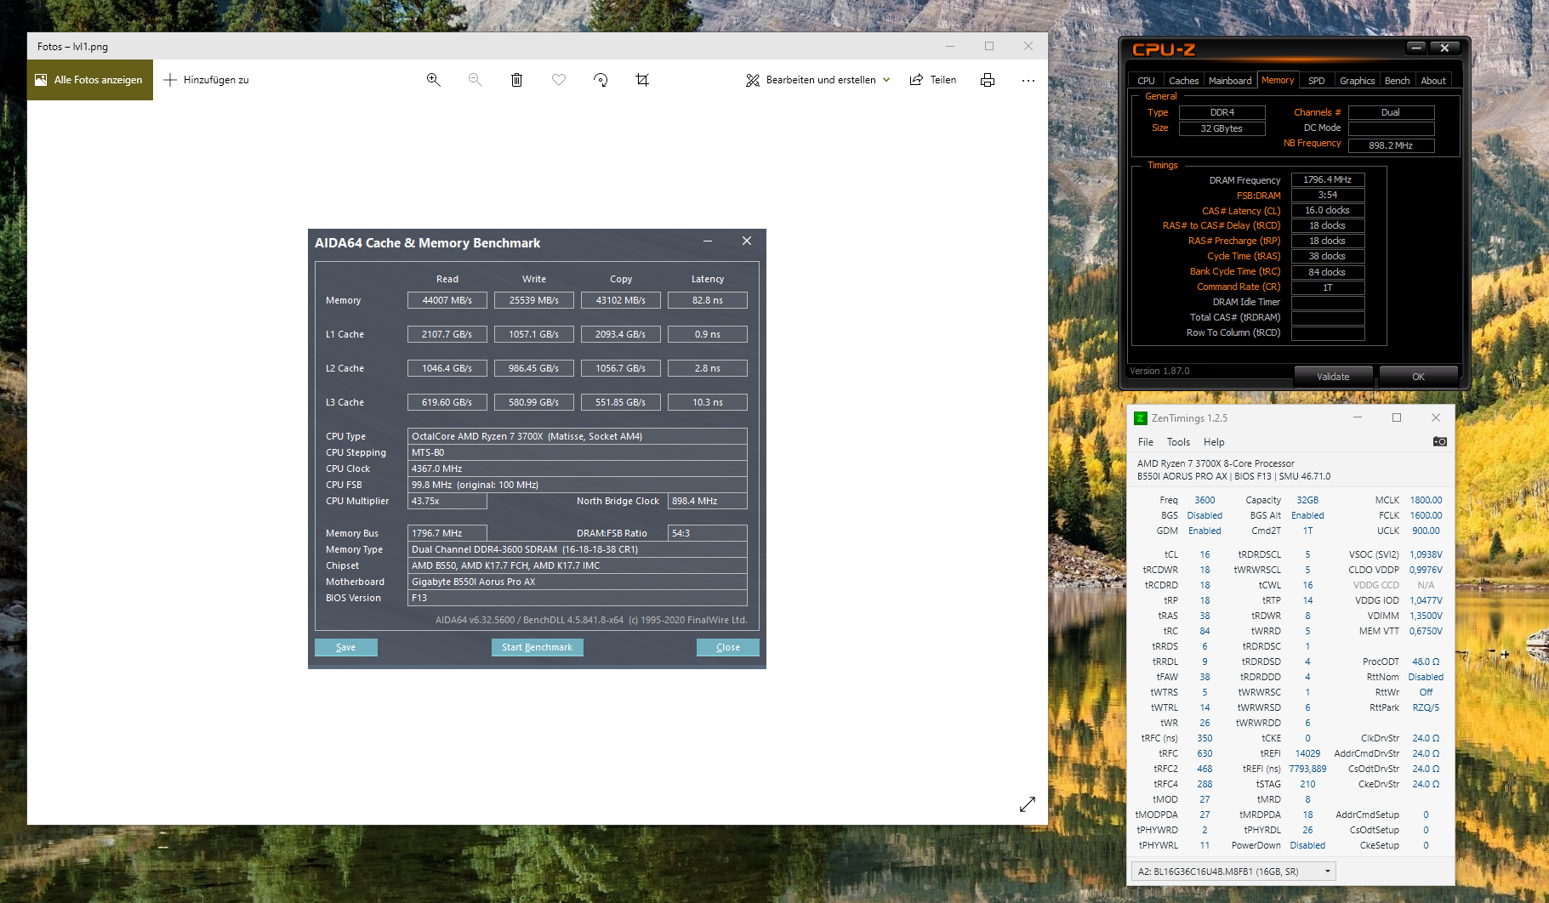Click the PowerDown Disabled value in ZenTimings
1549x903 pixels.
[x=1307, y=845]
